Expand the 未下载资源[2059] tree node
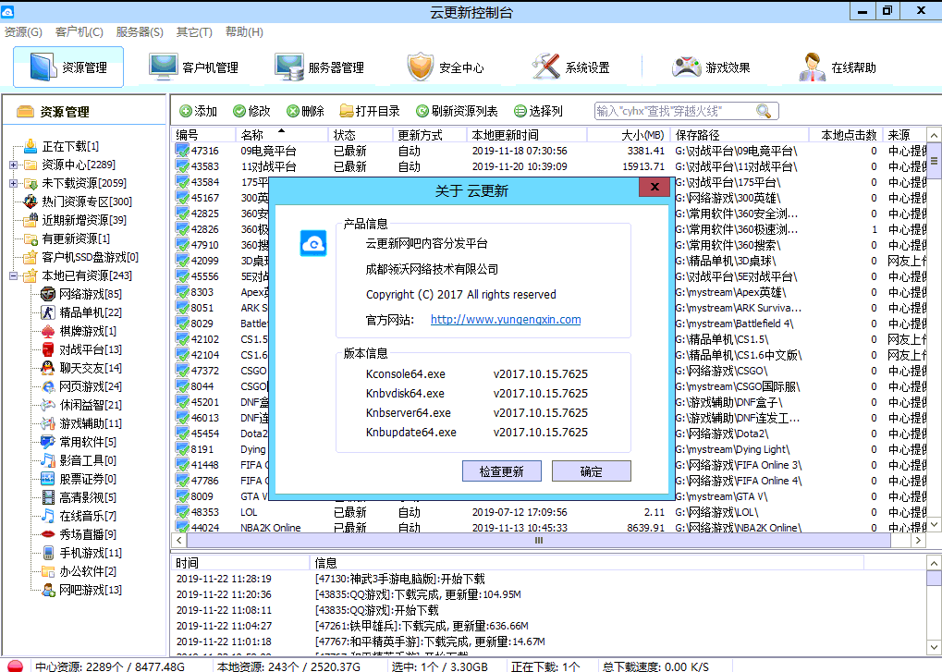942x672 pixels. coord(13,183)
